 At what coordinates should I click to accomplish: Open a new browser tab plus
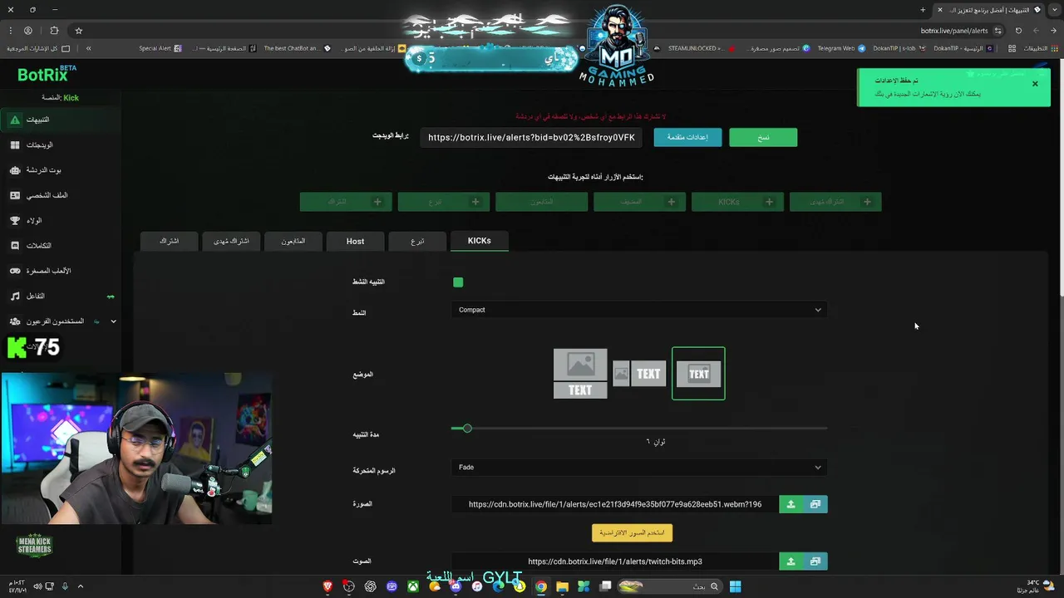pos(923,10)
